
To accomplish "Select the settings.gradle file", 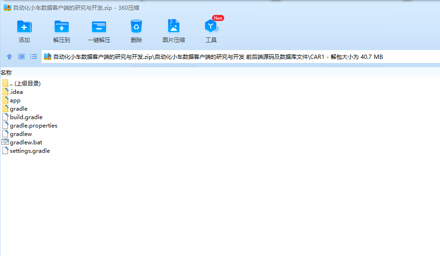I will pos(26,151).
